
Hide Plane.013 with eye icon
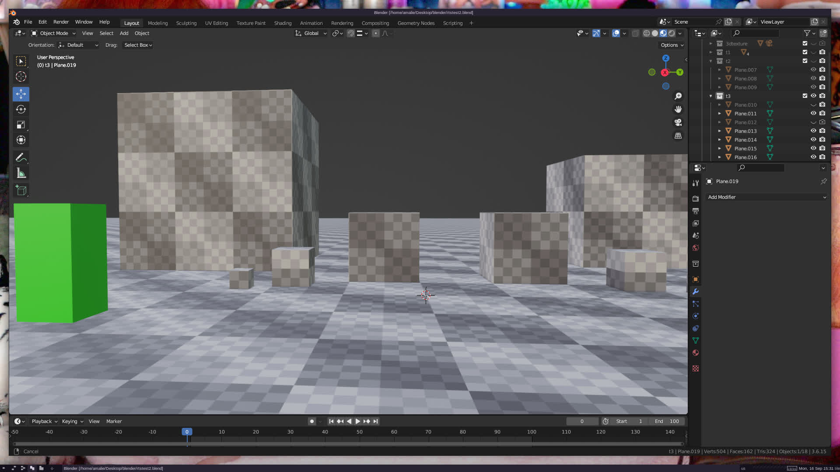point(813,131)
